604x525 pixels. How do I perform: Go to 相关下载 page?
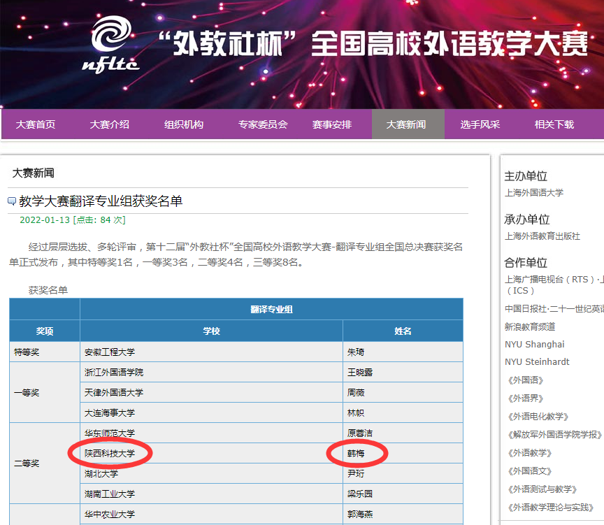(x=554, y=124)
